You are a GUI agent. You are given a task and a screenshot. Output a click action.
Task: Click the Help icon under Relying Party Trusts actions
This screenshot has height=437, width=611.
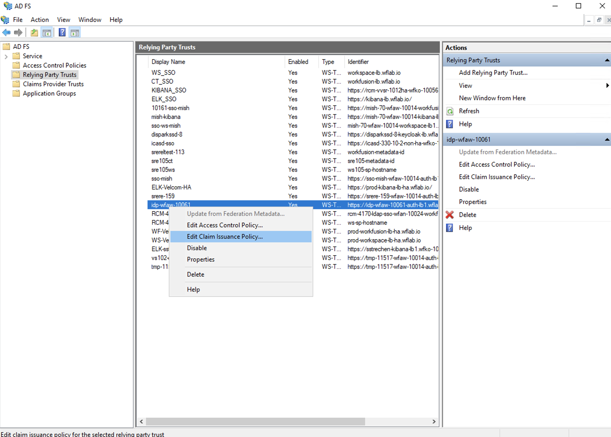click(450, 124)
